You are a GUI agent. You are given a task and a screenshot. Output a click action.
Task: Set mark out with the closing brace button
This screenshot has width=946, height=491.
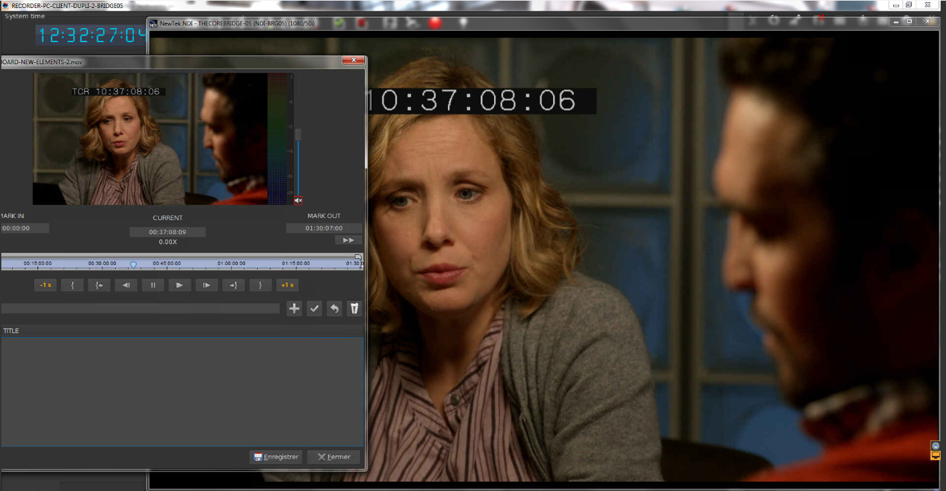pos(260,285)
